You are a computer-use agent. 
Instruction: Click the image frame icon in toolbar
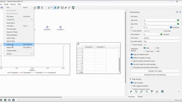pyautogui.click(x=62, y=8)
